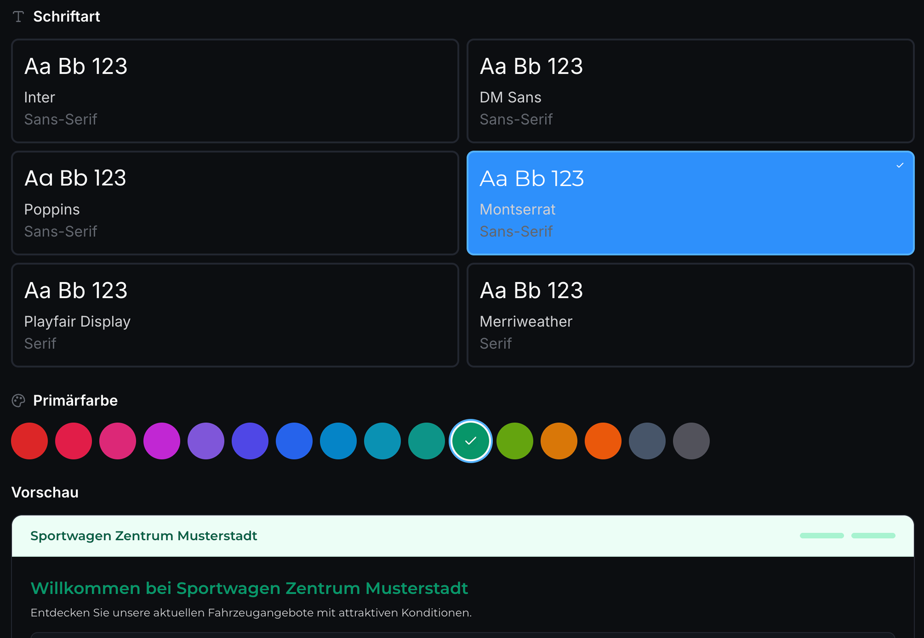This screenshot has height=638, width=924.
Task: Choose the DM Sans font option
Action: (x=690, y=91)
